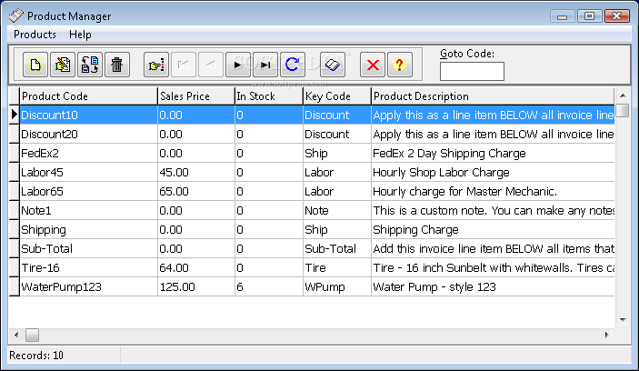Click the Product Description column header
The image size is (639, 371).
pyautogui.click(x=493, y=96)
